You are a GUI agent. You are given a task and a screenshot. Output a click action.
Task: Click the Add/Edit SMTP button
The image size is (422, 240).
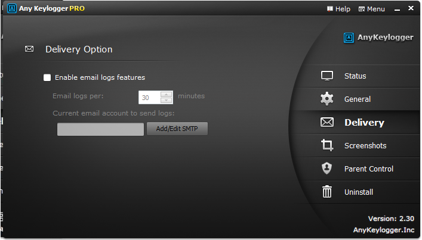(x=177, y=129)
